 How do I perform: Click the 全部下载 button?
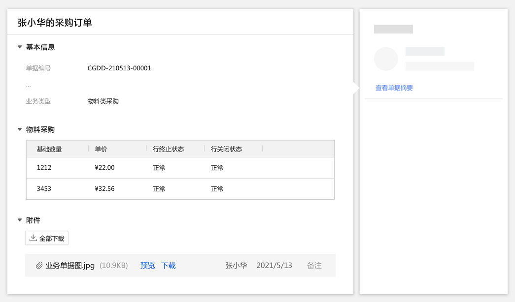pyautogui.click(x=47, y=238)
